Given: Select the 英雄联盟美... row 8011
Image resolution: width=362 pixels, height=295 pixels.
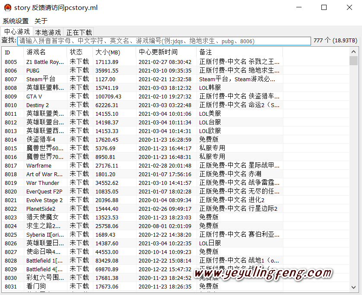Looking at the screenshot, I should click(x=175, y=114).
